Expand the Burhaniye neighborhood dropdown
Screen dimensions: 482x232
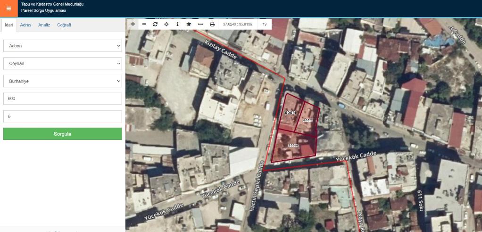point(62,81)
